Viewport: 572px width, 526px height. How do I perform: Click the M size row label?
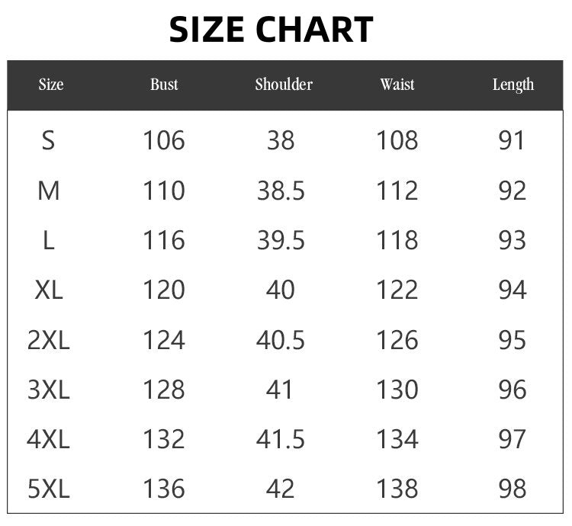[49, 191]
